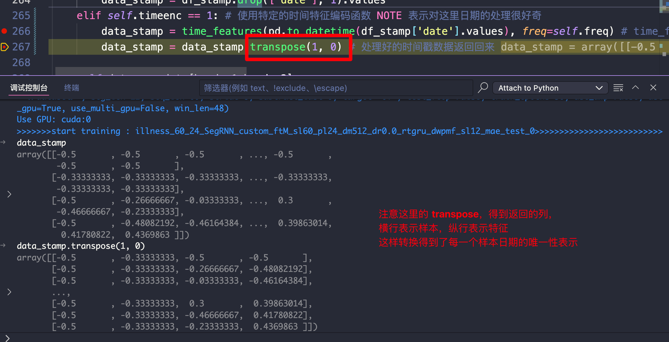The width and height of the screenshot is (669, 342).
Task: Click line number 268 in the gutter
Action: 21,62
